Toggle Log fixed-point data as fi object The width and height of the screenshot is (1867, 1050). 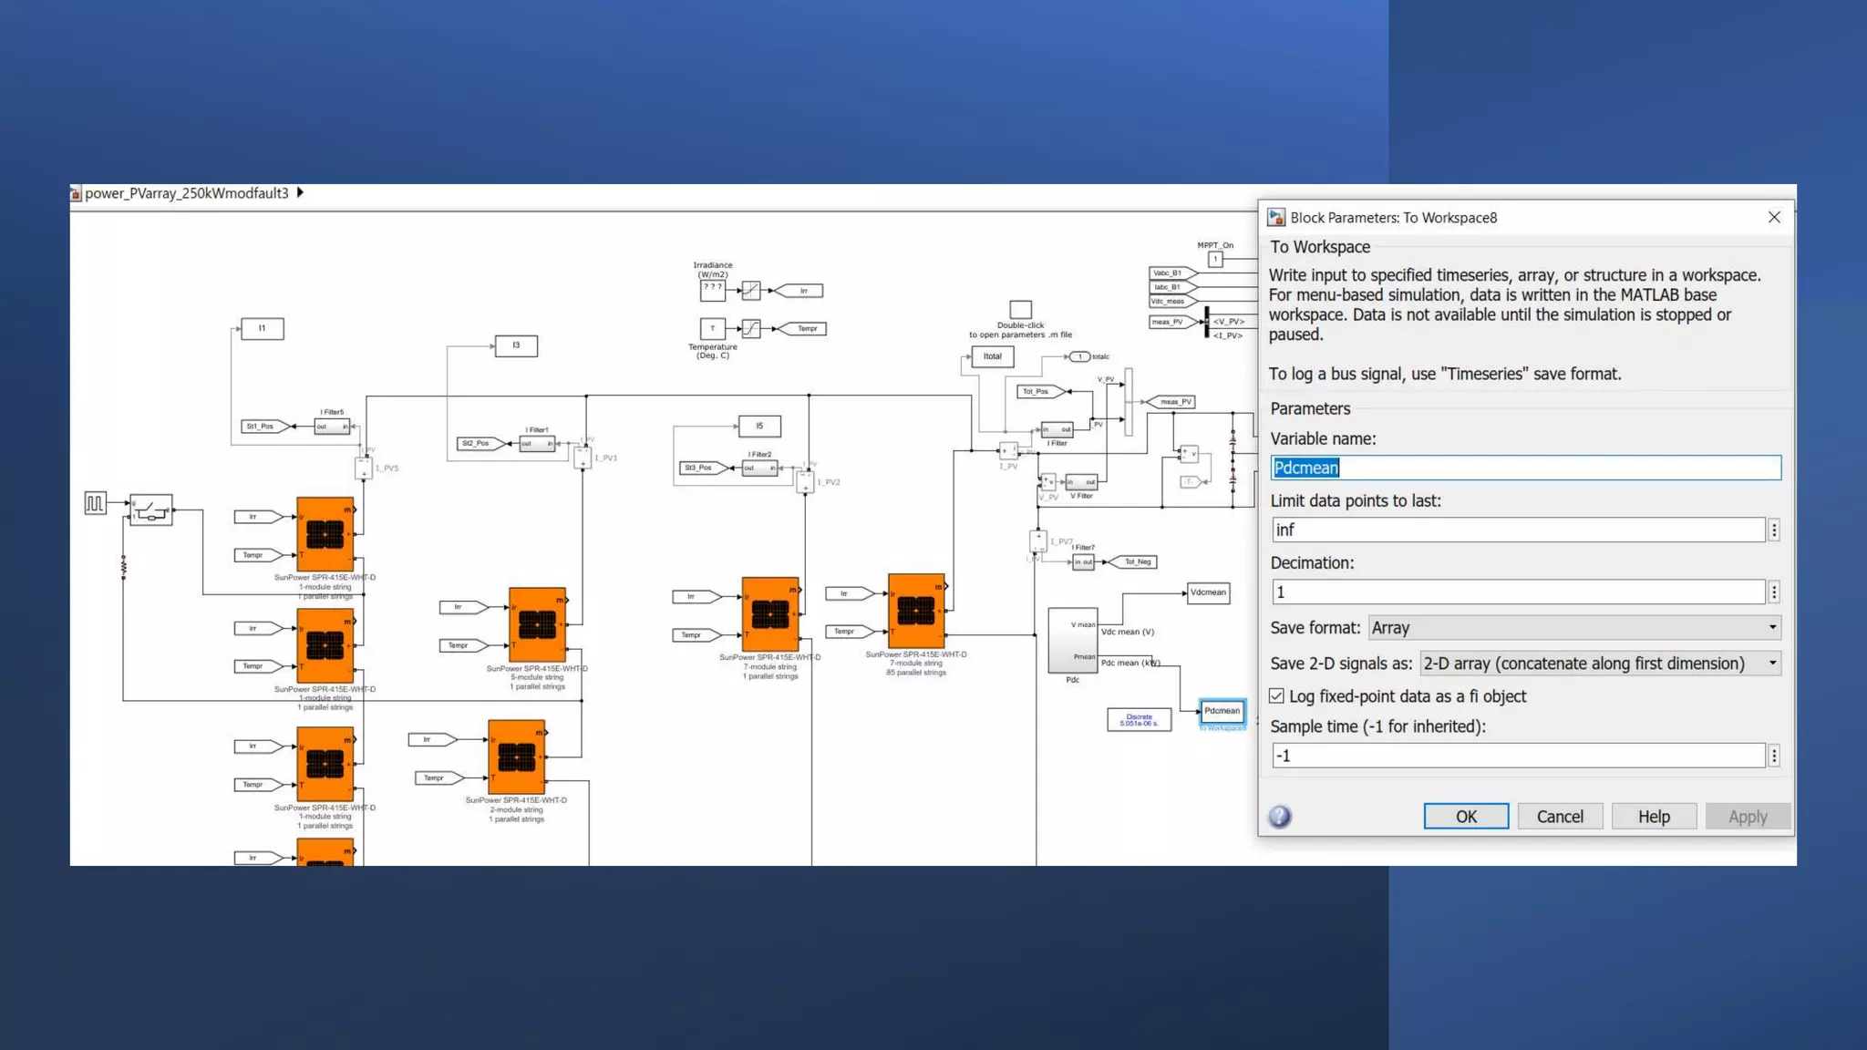click(x=1277, y=696)
